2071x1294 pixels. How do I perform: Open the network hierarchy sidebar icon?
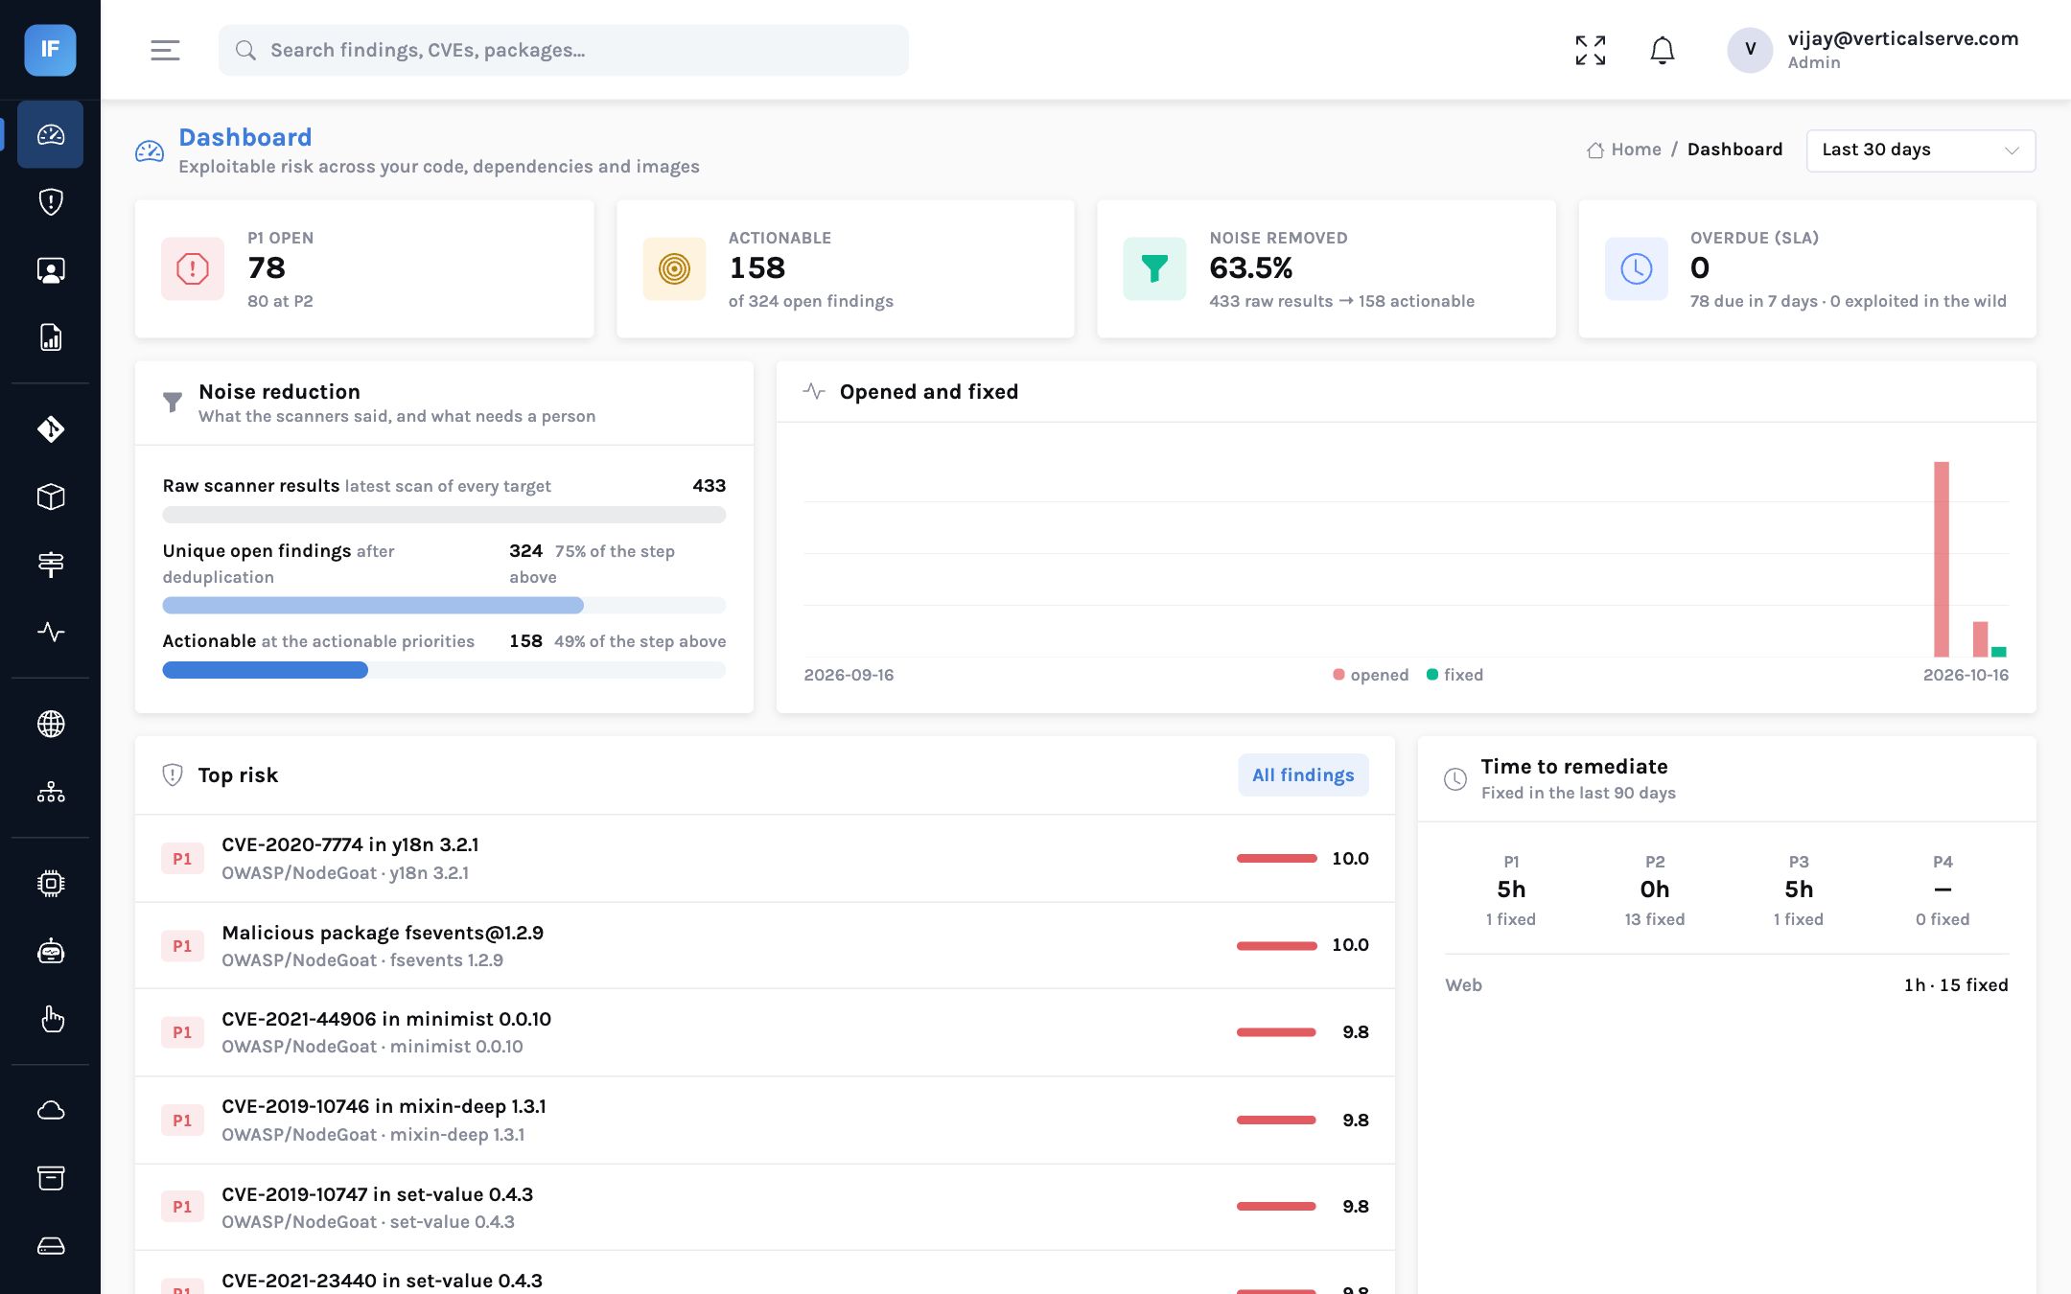[51, 792]
